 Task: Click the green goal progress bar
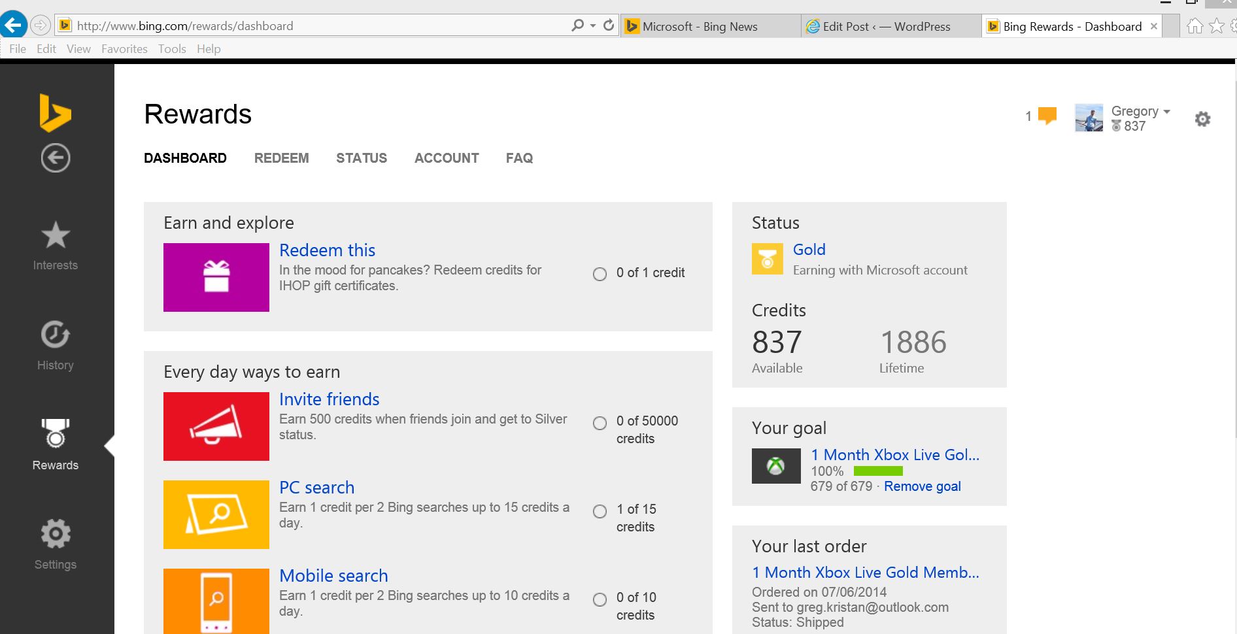point(878,471)
